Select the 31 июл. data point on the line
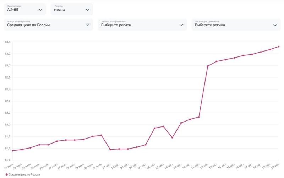Image resolution: width=284 pixels, height=178 pixels. click(102, 135)
